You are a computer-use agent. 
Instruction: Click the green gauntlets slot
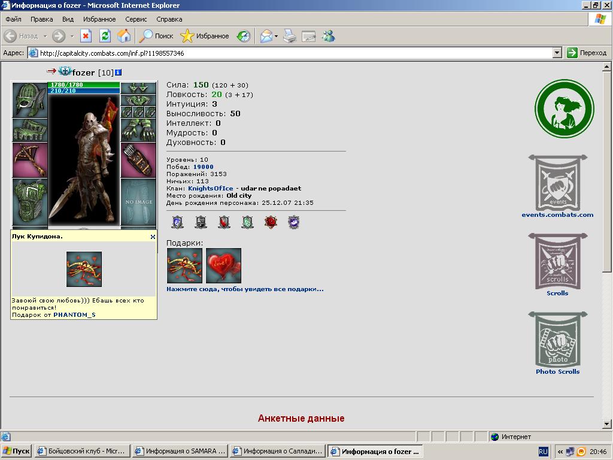tap(138, 130)
